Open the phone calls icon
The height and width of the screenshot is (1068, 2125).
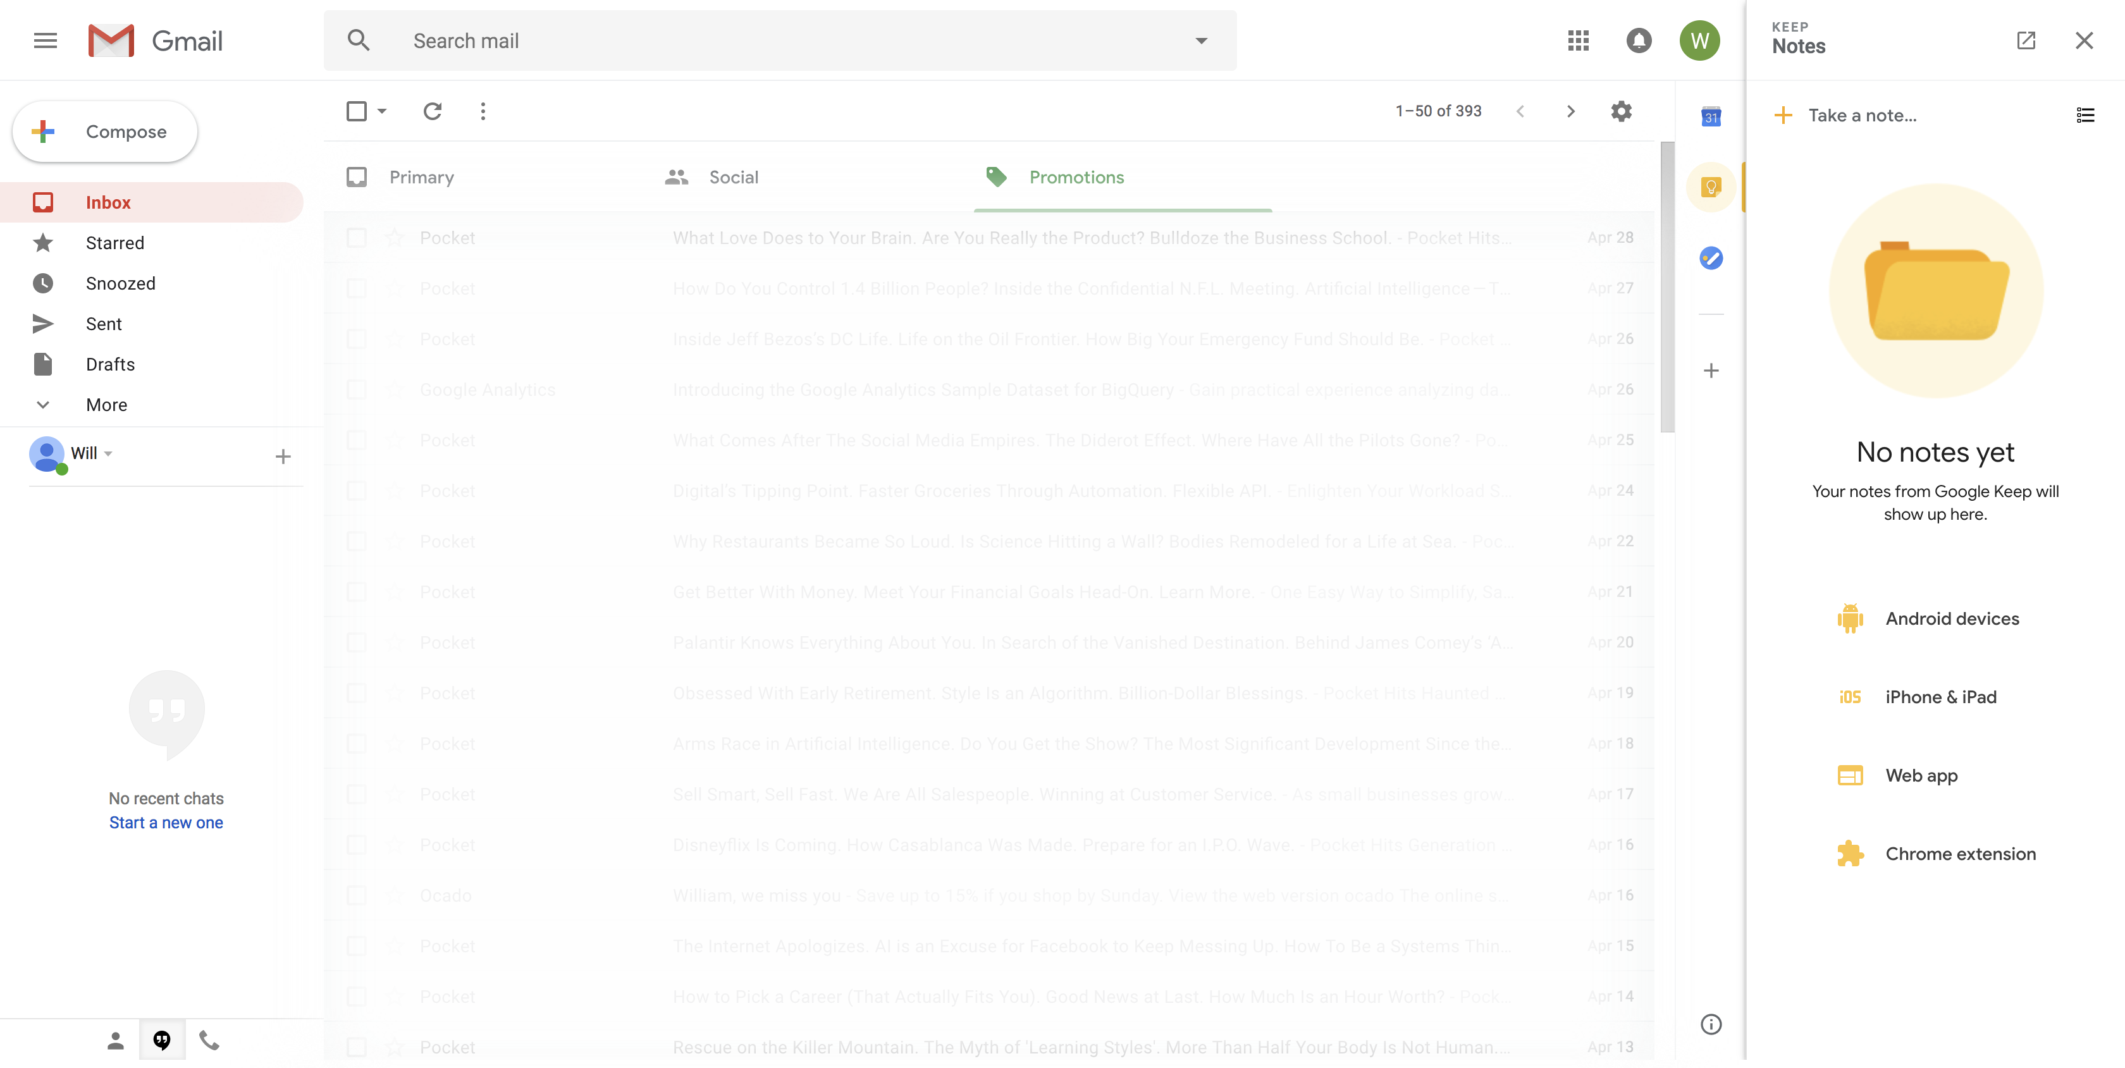tap(209, 1041)
